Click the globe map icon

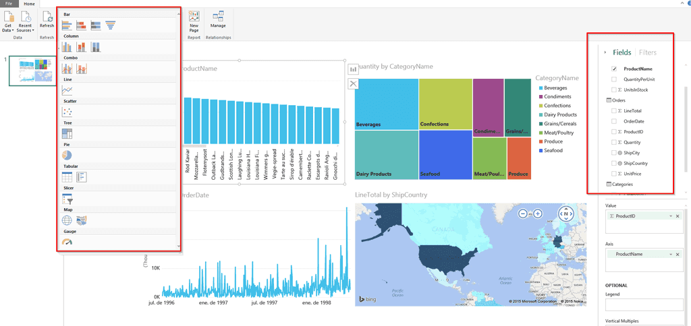67,220
